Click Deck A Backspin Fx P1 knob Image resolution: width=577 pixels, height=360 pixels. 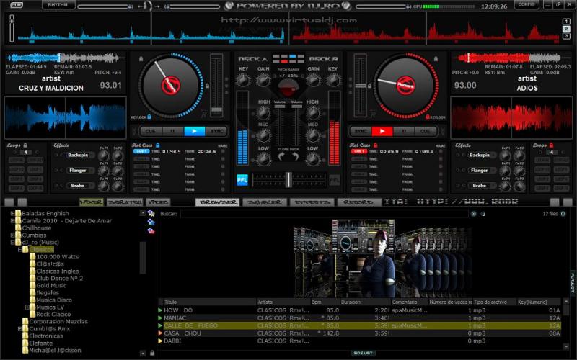pos(103,156)
